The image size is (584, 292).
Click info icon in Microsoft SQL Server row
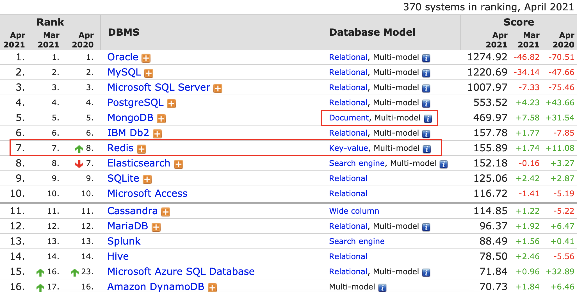click(426, 88)
